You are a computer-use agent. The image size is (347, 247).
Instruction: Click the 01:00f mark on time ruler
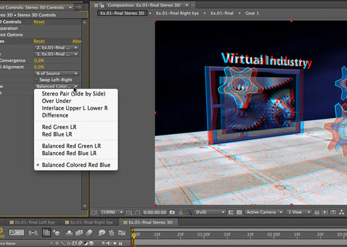pyautogui.click(x=204, y=234)
